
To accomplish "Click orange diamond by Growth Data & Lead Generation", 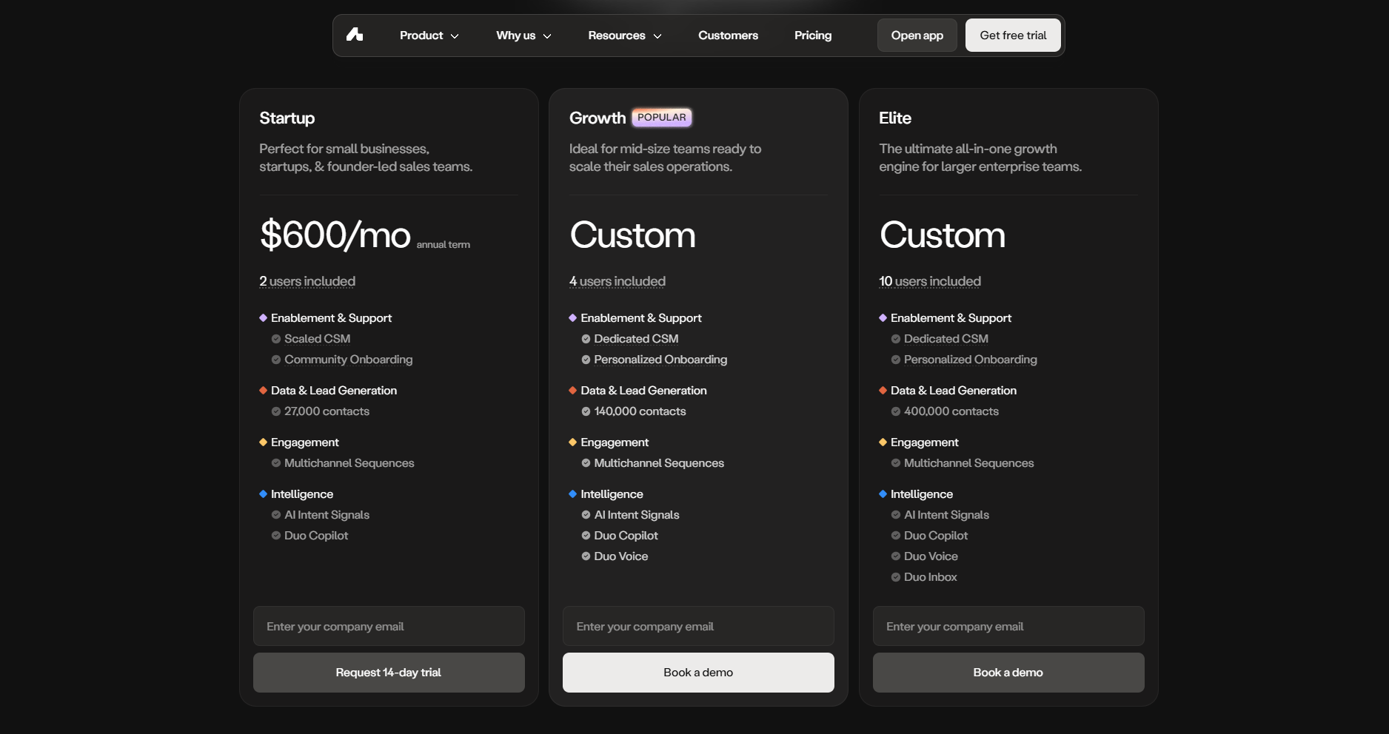I will coord(572,390).
